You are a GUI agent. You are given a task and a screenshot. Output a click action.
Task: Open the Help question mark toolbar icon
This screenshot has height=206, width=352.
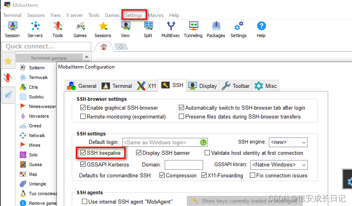point(261,29)
